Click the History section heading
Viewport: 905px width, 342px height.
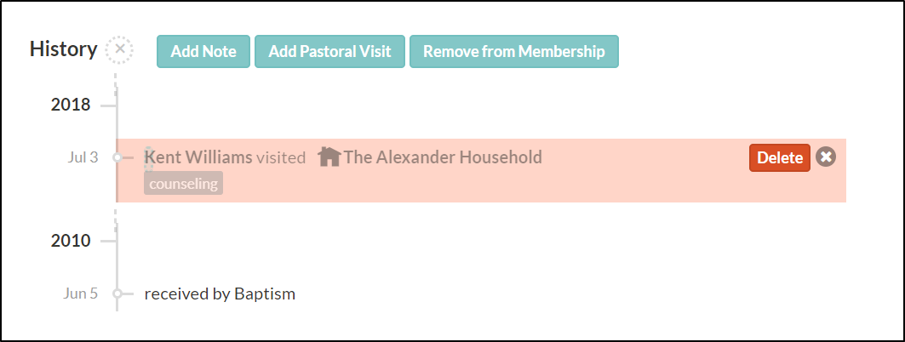(64, 49)
